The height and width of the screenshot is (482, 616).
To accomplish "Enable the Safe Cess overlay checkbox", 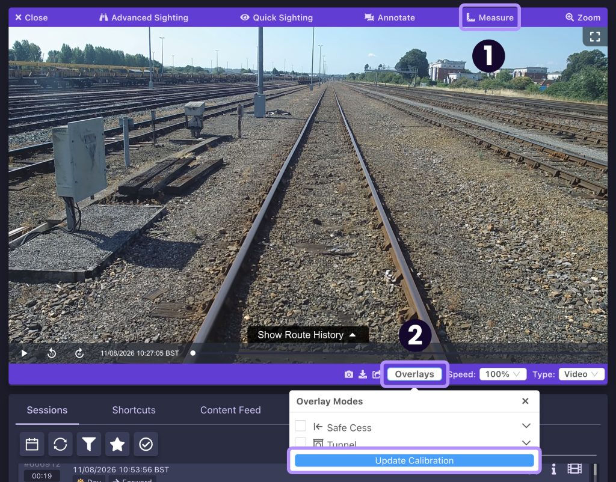I will pyautogui.click(x=301, y=426).
